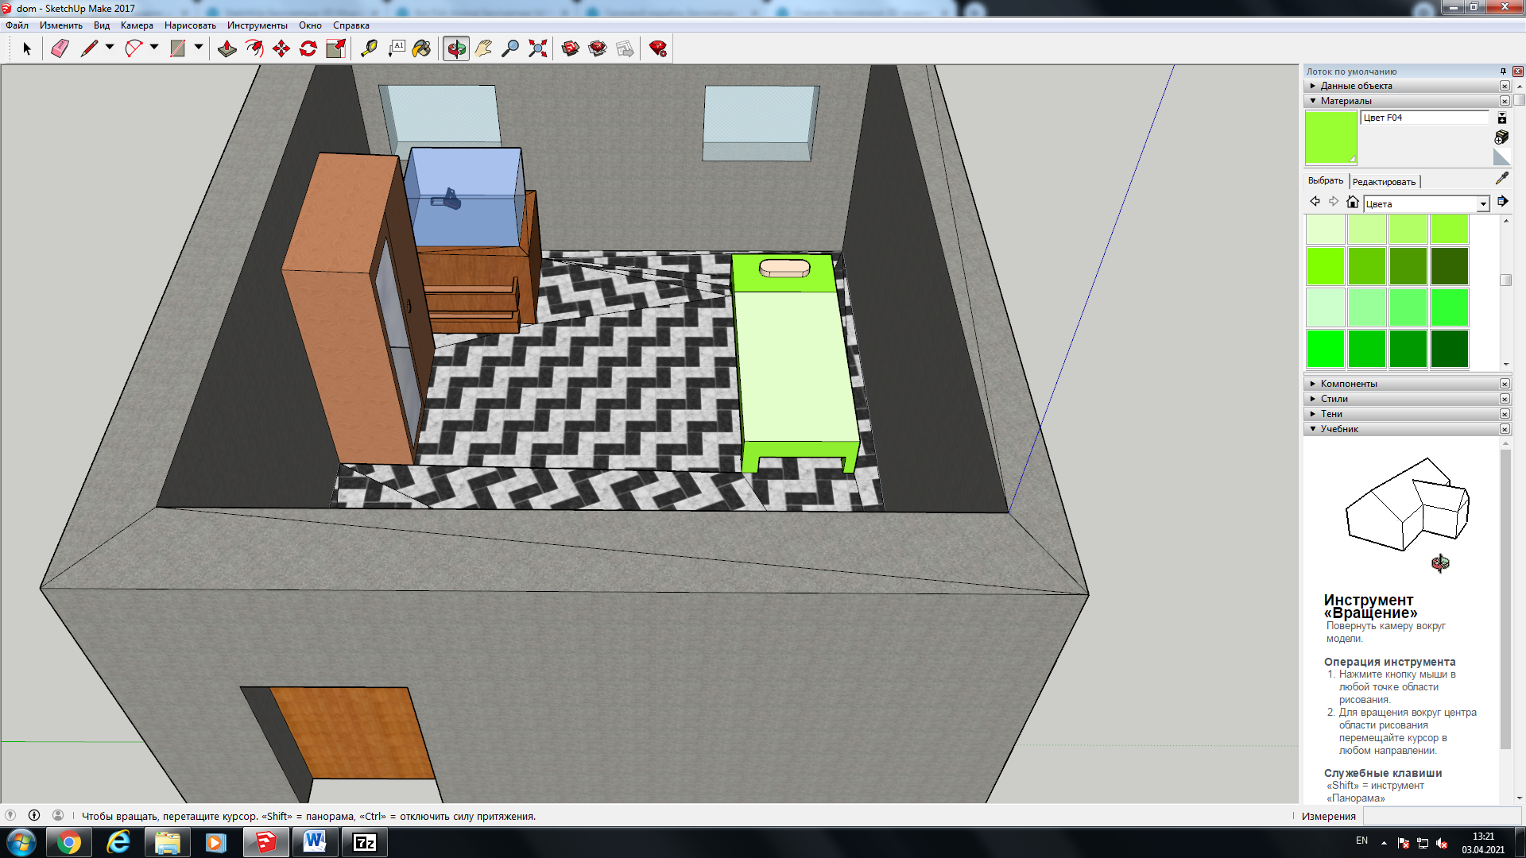Choose the pencil Line tool
This screenshot has width=1526, height=858.
point(89,48)
